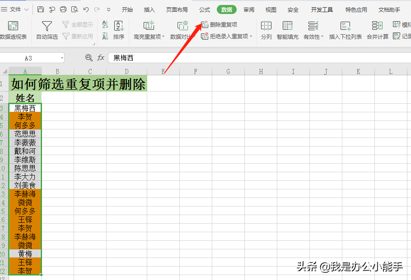This screenshot has height=280, width=411.
Task: Select cell containing 黄梅
Action: click(25, 253)
